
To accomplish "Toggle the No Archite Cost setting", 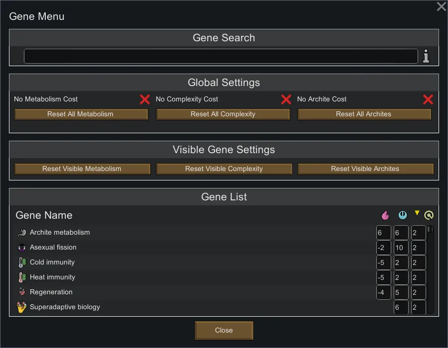I will (x=428, y=99).
